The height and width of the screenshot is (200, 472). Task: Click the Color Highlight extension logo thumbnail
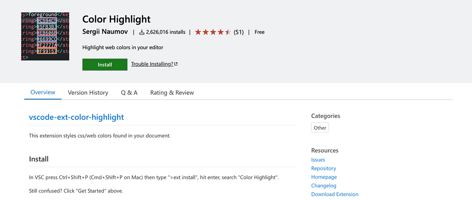point(45,36)
